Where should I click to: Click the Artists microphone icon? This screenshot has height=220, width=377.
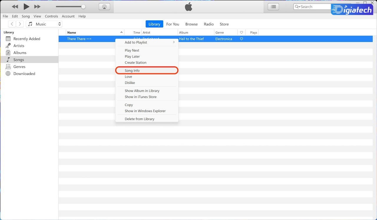(8, 46)
